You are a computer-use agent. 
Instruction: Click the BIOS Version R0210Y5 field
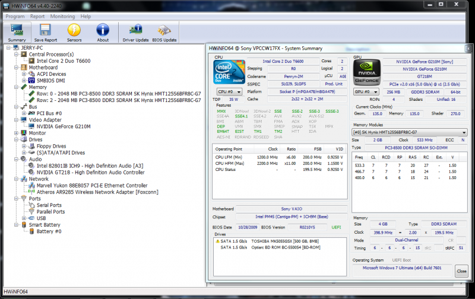[x=307, y=227]
